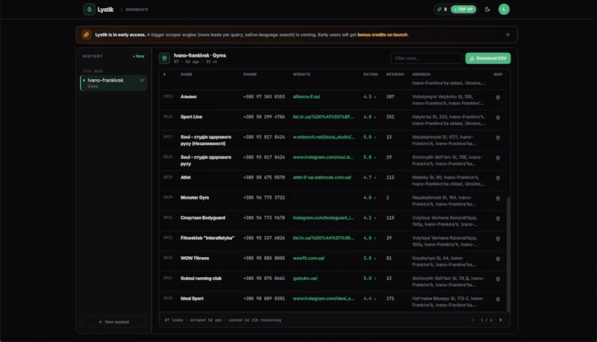Sort by Reviews column header
The width and height of the screenshot is (597, 342).
click(395, 75)
